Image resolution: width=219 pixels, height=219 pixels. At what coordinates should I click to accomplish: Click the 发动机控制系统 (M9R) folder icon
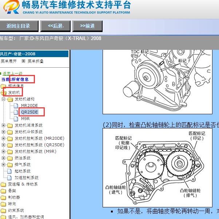[10, 152]
